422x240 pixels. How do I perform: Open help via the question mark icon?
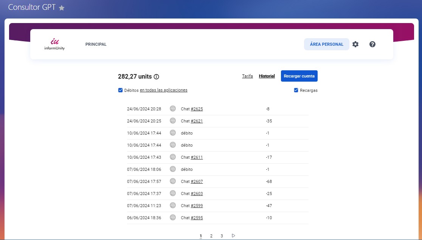point(372,44)
